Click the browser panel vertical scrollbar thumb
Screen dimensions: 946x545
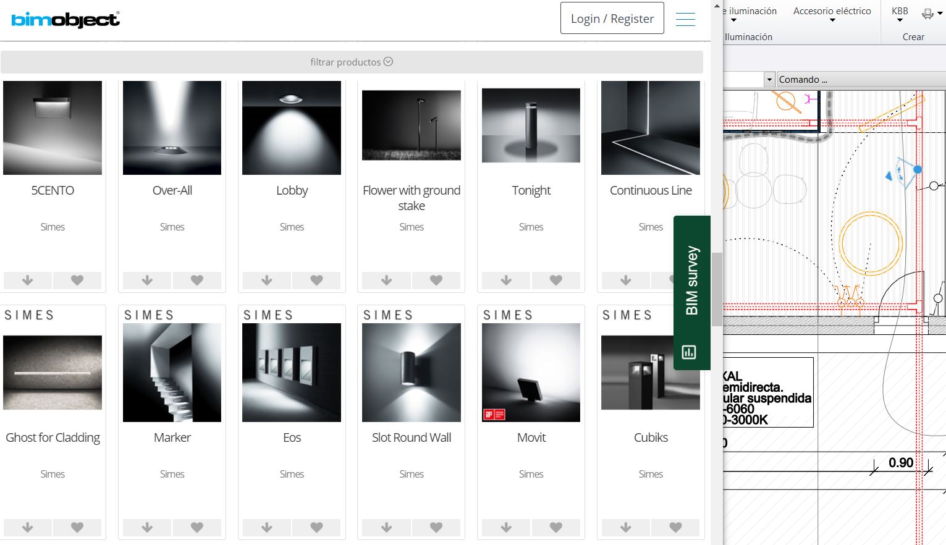point(717,289)
